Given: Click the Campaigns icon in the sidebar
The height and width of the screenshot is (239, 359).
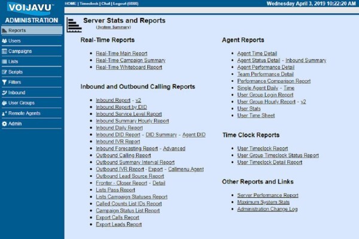Looking at the screenshot, I should click(4, 51).
